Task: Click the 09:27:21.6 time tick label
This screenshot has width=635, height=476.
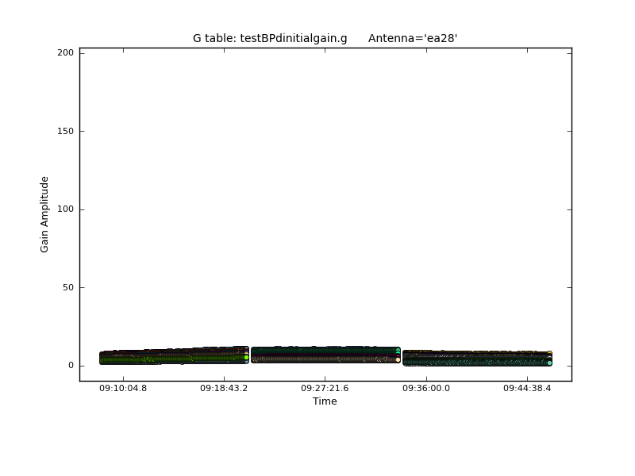Action: click(x=325, y=388)
